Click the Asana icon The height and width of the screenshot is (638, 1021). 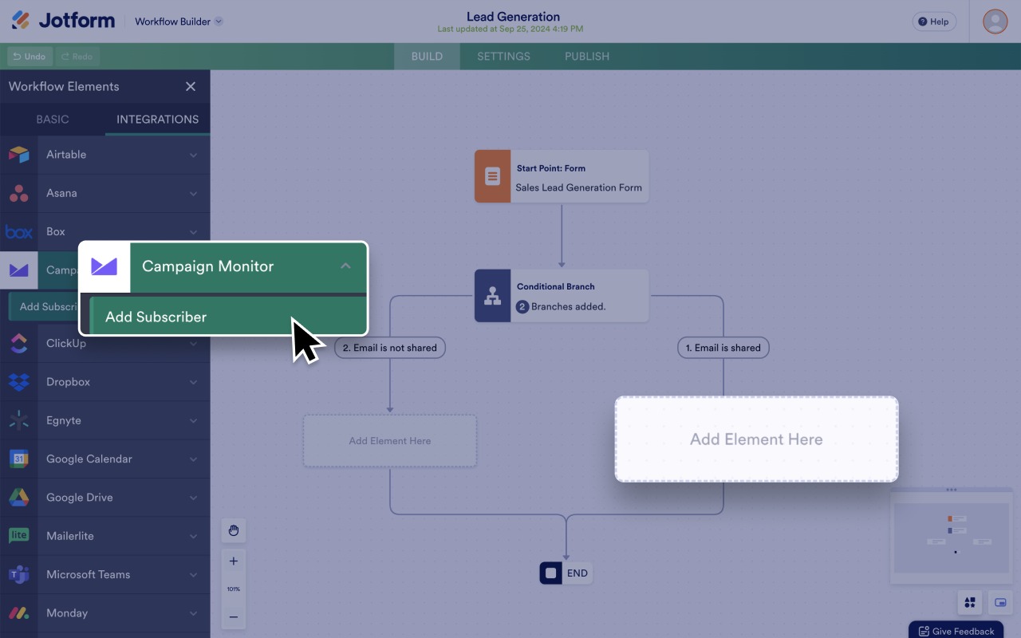click(19, 193)
